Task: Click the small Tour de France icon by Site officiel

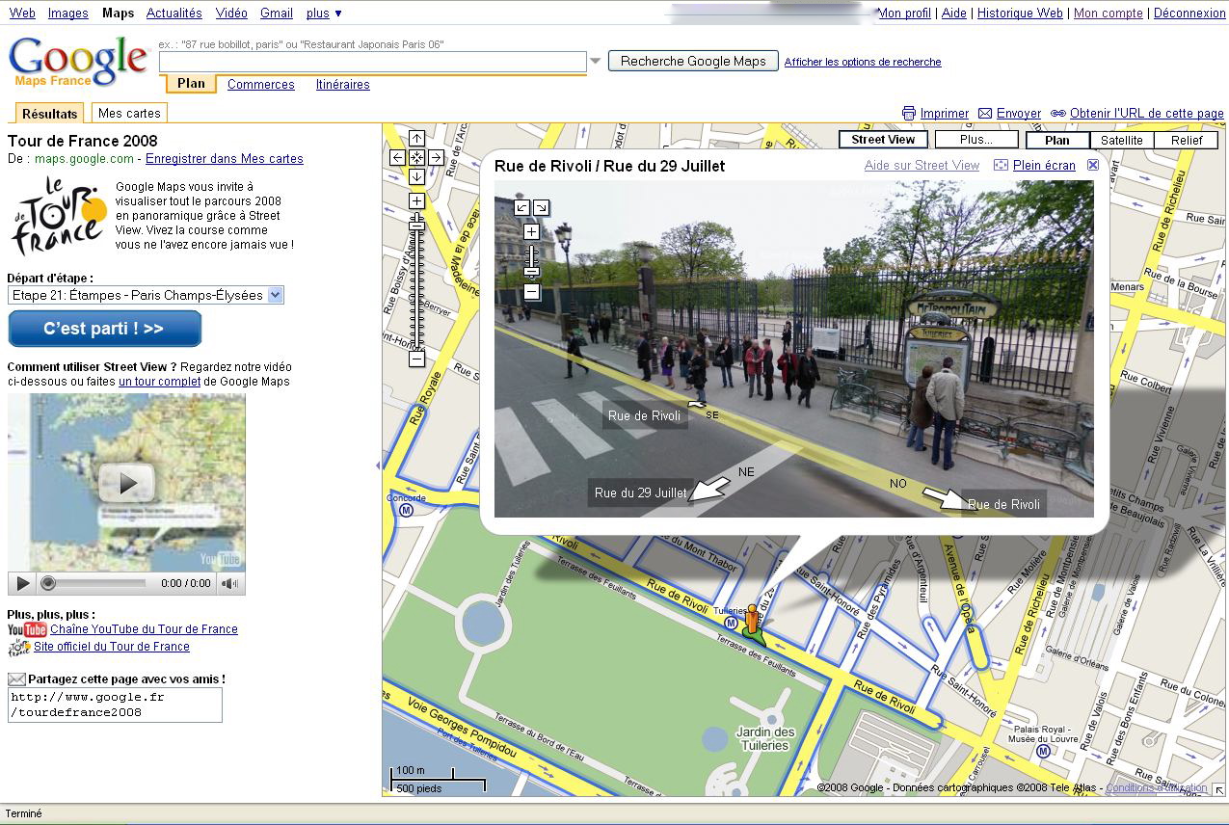Action: point(19,647)
